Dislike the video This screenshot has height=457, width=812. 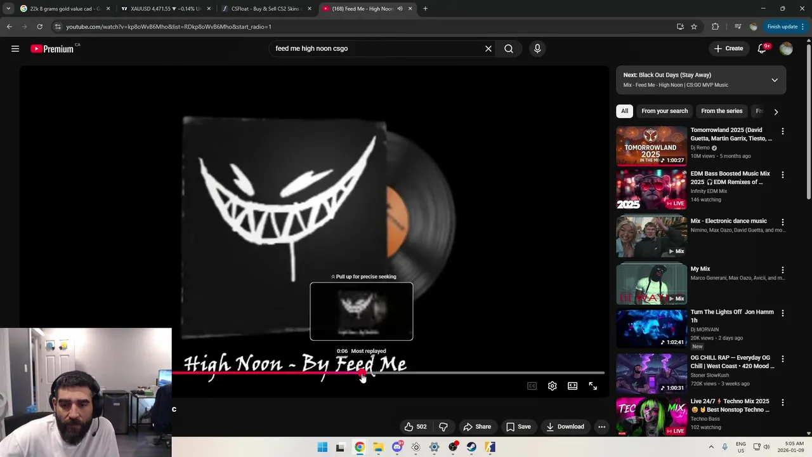pos(443,427)
